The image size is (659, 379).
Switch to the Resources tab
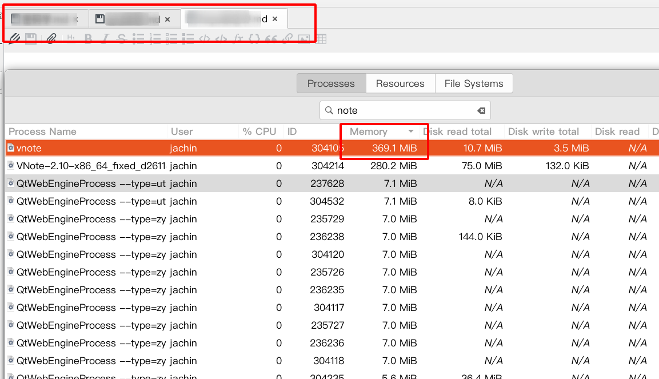(400, 83)
